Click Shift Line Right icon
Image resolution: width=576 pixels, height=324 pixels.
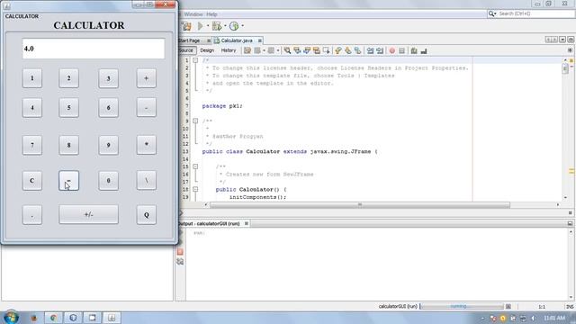pos(380,50)
